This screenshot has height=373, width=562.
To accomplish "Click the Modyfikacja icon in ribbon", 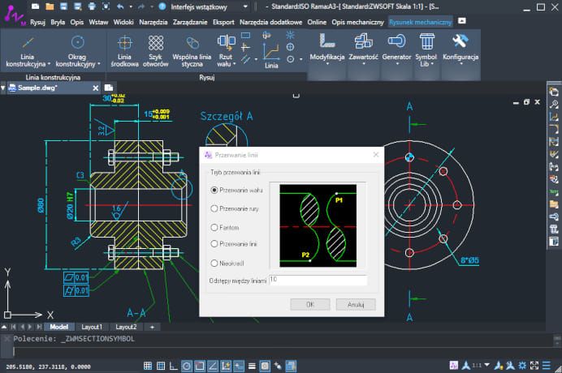I will pos(327,42).
